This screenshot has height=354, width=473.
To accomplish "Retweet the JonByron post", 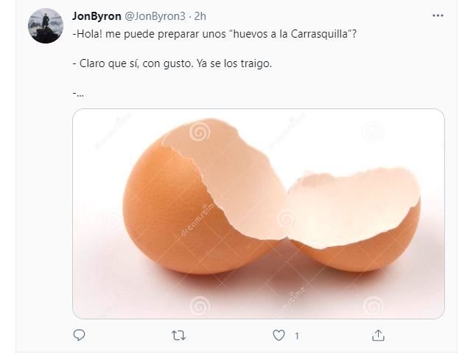I will [178, 336].
